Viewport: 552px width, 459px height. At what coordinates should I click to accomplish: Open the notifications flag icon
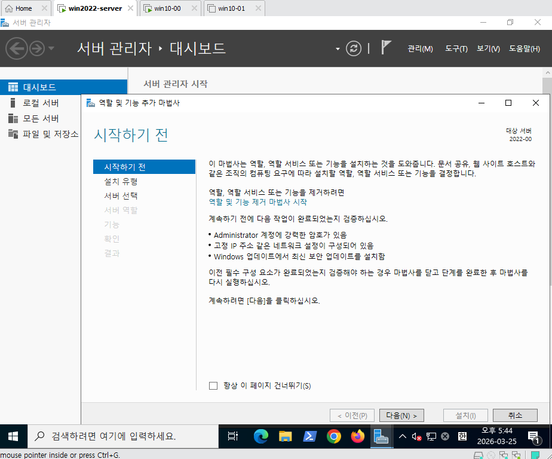(385, 48)
